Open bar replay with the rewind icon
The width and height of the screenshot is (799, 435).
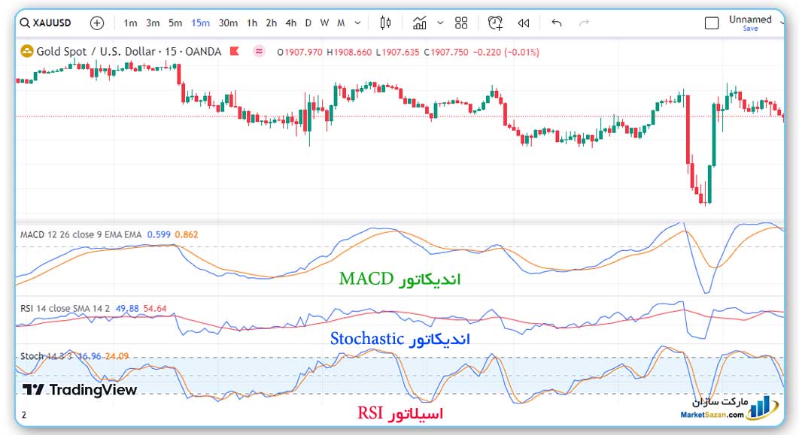click(x=524, y=23)
